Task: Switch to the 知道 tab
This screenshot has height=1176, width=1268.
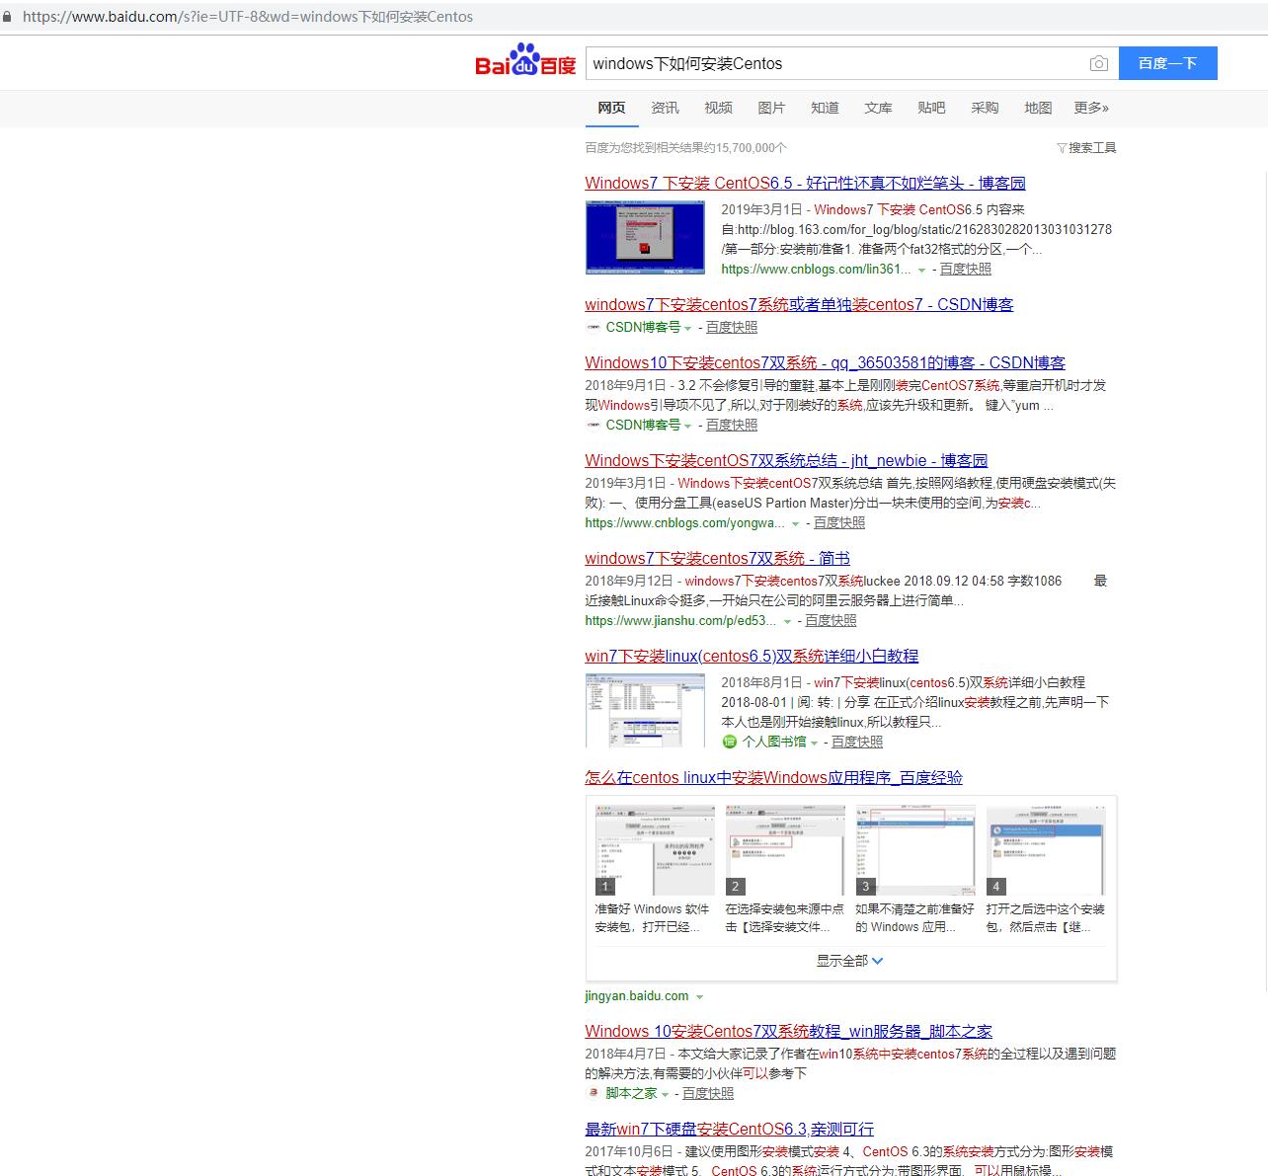Action: [825, 108]
